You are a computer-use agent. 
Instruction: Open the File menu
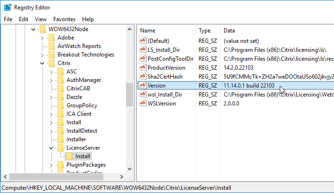coord(8,19)
